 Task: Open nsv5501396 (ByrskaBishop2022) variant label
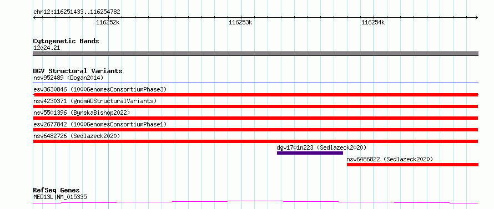[82, 113]
